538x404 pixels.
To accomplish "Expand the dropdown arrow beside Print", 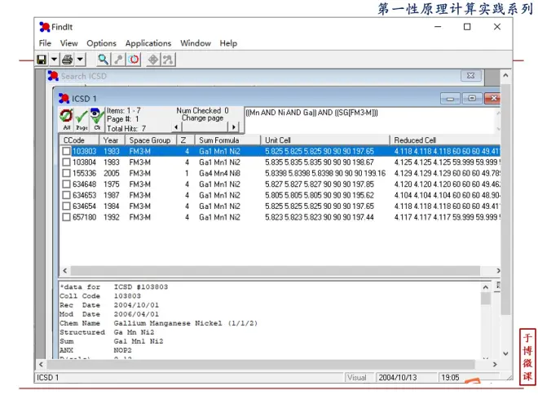I will (81, 60).
